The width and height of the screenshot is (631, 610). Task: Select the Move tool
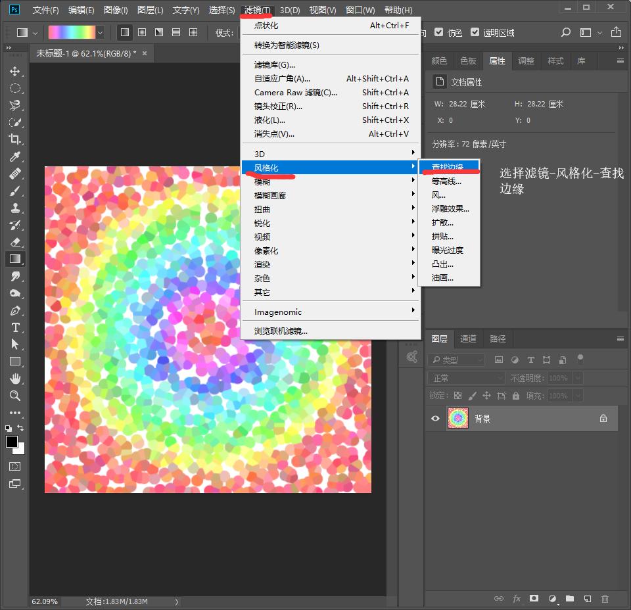click(14, 71)
